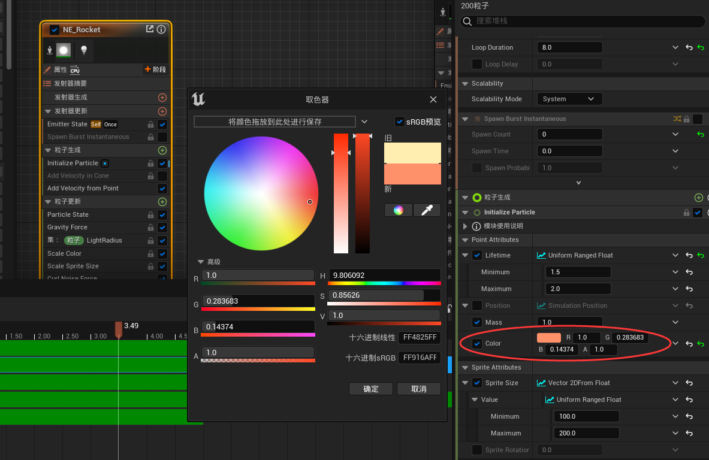Image resolution: width=709 pixels, height=460 pixels.
Task: Click the lock icon on Initialize Particle header
Action: pyautogui.click(x=686, y=213)
